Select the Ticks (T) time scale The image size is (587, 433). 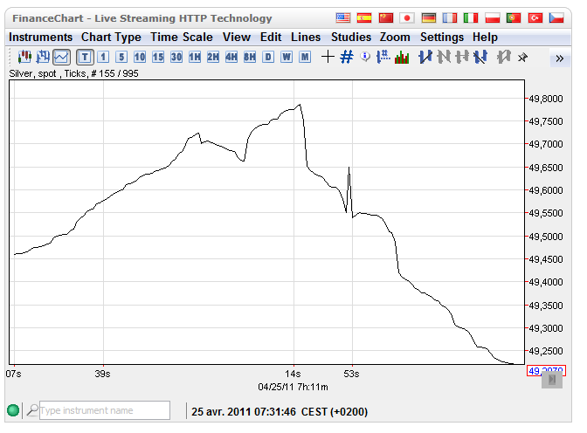pos(85,58)
